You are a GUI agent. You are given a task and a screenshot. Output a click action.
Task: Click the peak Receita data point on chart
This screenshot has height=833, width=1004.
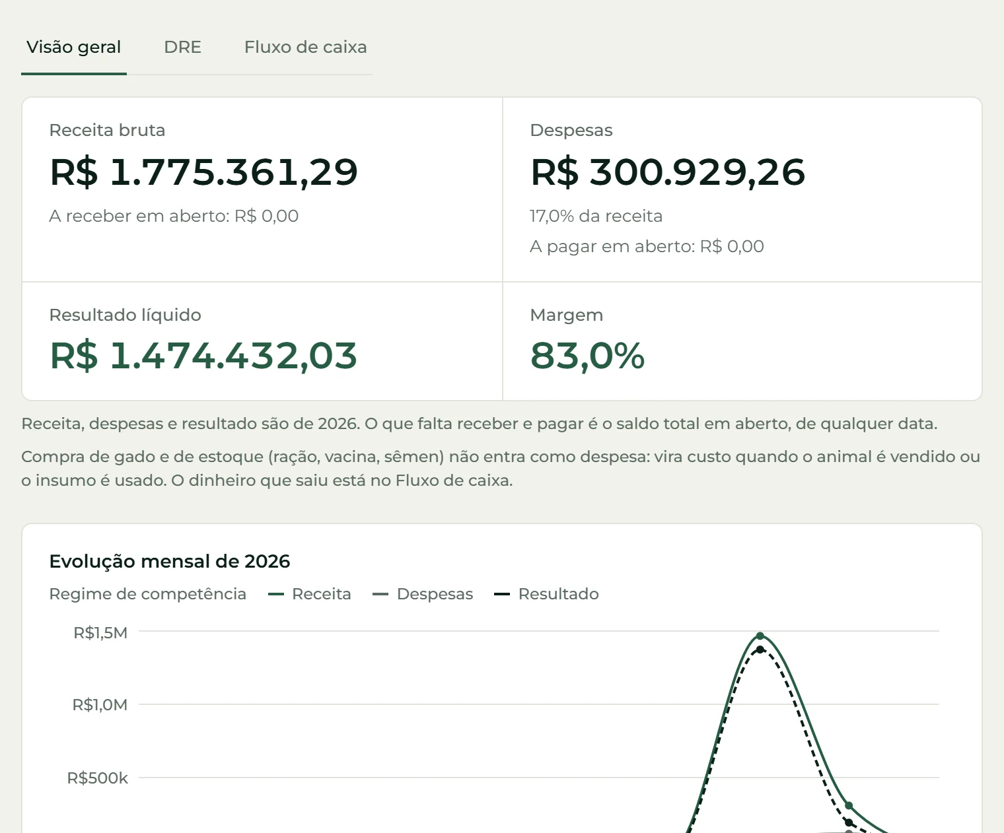(x=760, y=636)
